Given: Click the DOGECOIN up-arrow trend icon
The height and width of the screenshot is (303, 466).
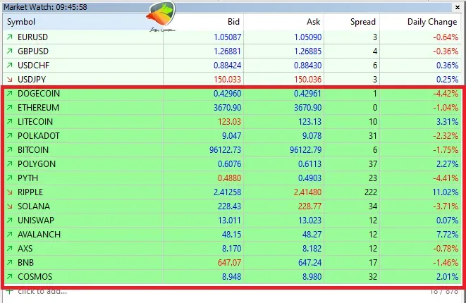Looking at the screenshot, I should pyautogui.click(x=9, y=93).
